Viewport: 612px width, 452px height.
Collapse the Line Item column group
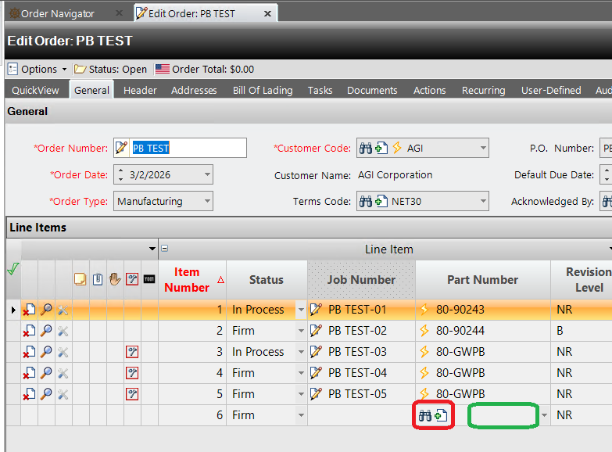(x=164, y=249)
